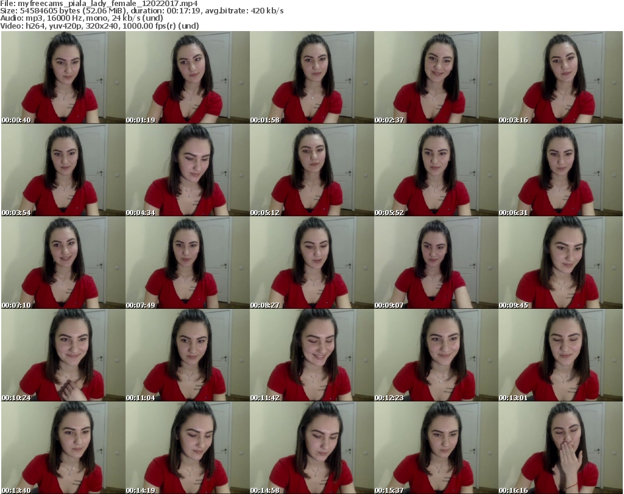View the frame marked 00:14:19

[188, 448]
